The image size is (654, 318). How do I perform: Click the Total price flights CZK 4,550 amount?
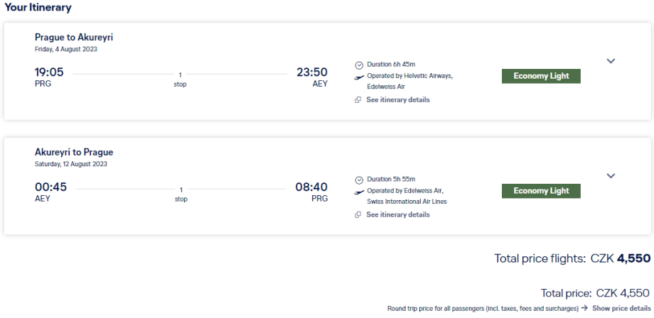620,258
